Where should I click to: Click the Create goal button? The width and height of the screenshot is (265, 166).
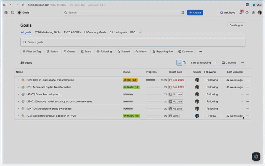236,25
